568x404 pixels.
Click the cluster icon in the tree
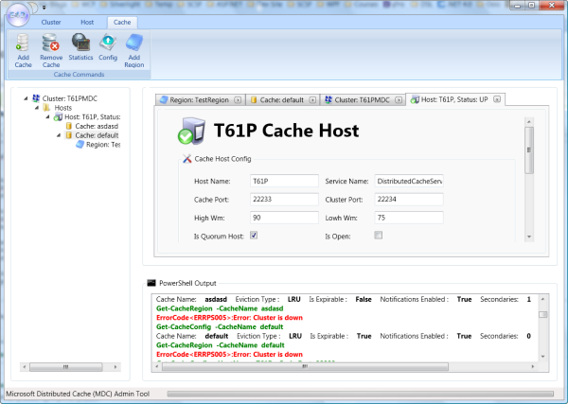pos(36,98)
